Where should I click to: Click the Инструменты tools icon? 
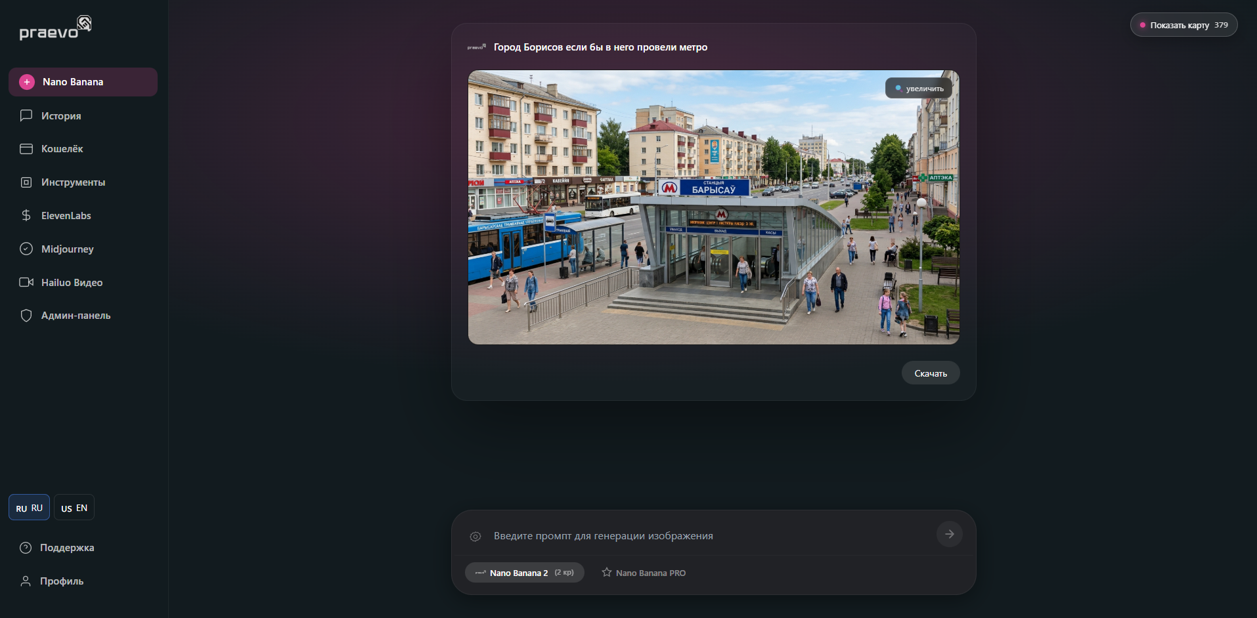pyautogui.click(x=26, y=182)
